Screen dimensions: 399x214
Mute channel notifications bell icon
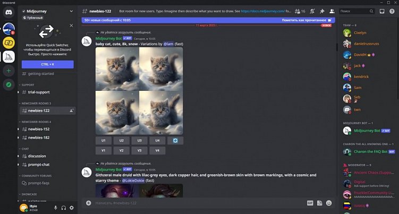(312, 11)
